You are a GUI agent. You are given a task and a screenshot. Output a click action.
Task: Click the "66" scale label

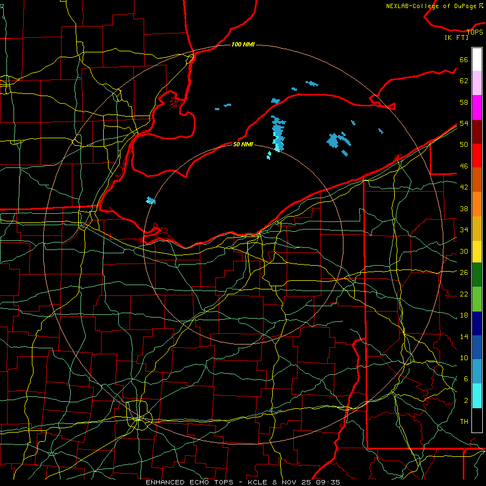click(x=464, y=59)
